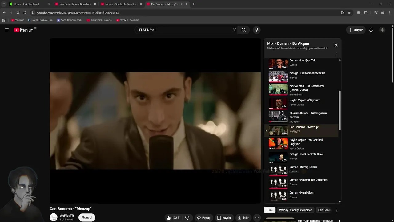Reload the current page
Screen dimensions: 394x222
(18, 13)
